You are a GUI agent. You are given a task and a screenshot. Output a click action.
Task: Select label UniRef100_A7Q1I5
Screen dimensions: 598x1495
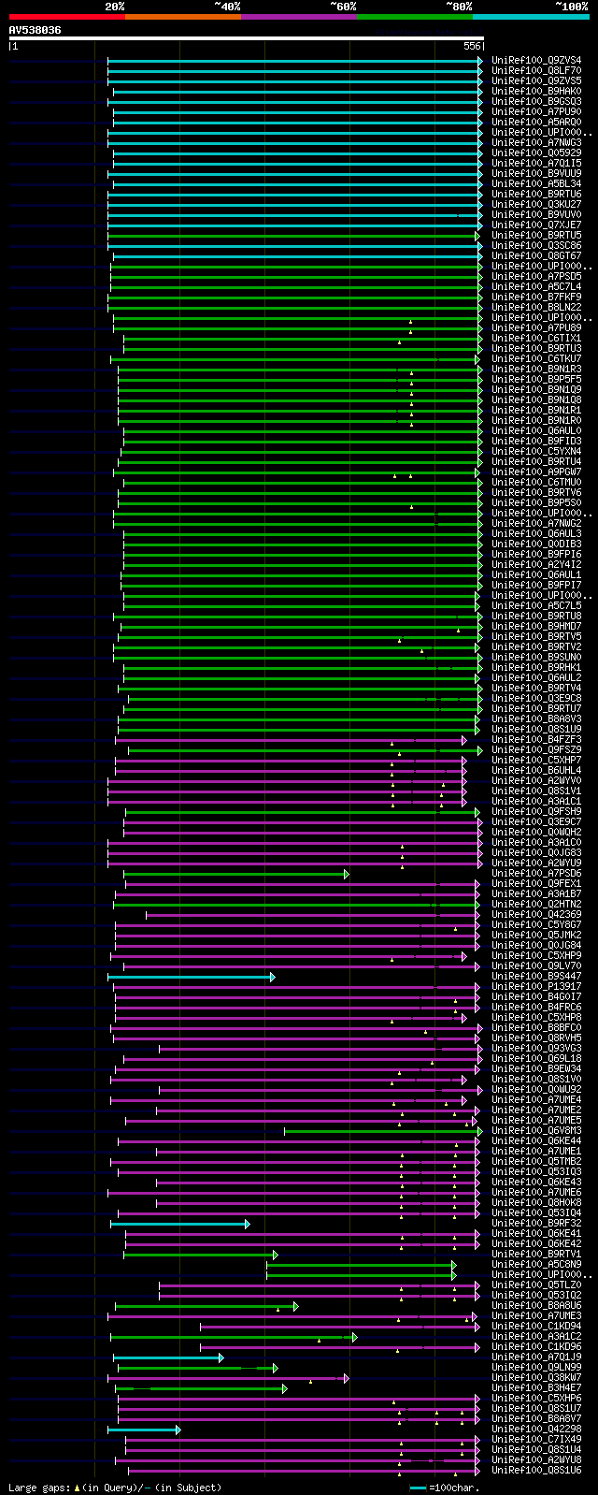tap(536, 164)
